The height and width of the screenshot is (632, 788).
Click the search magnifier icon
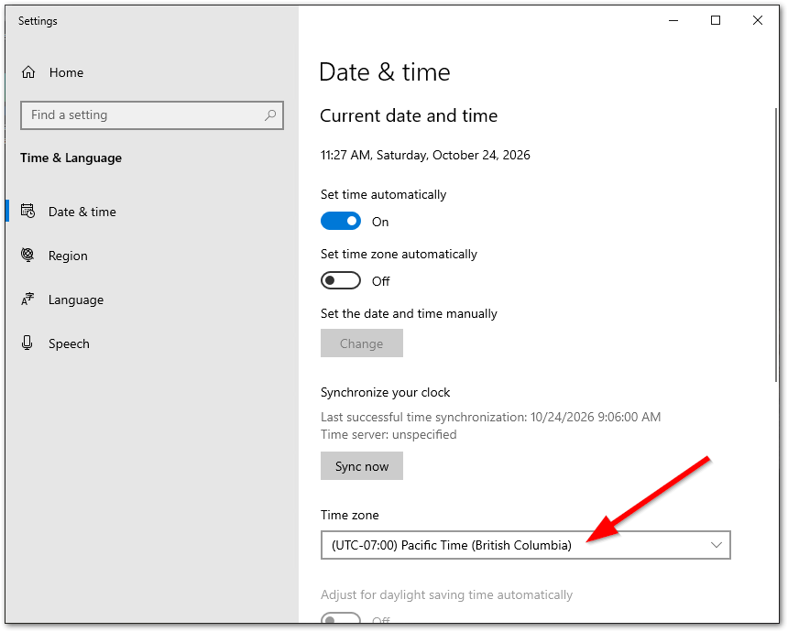270,115
